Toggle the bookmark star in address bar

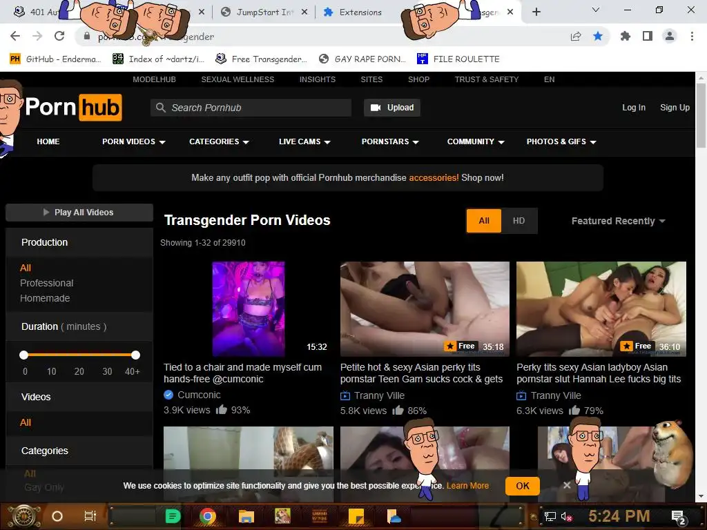tap(598, 36)
